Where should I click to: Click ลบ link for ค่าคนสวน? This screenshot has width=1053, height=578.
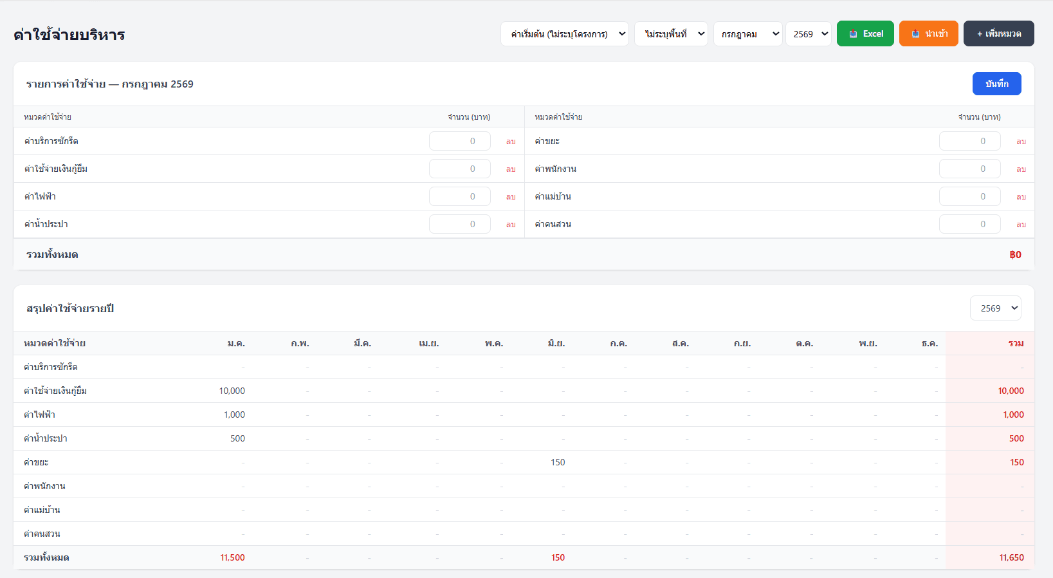(x=1021, y=225)
